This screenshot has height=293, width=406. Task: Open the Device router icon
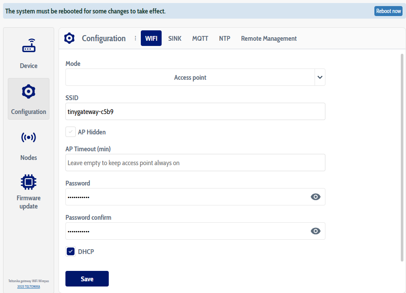click(x=29, y=46)
